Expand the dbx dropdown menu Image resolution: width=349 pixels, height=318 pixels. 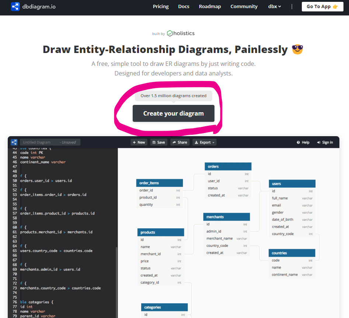point(275,7)
